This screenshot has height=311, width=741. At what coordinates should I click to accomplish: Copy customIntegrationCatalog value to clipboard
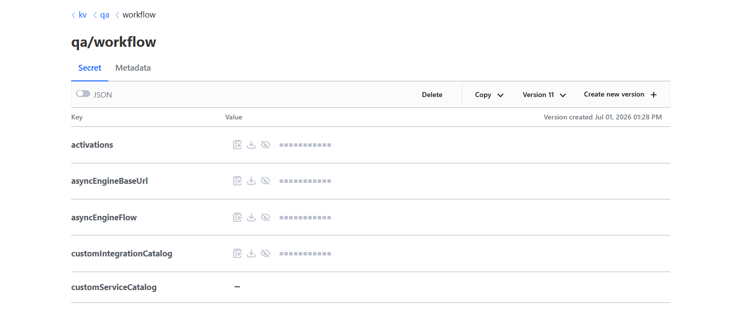237,253
